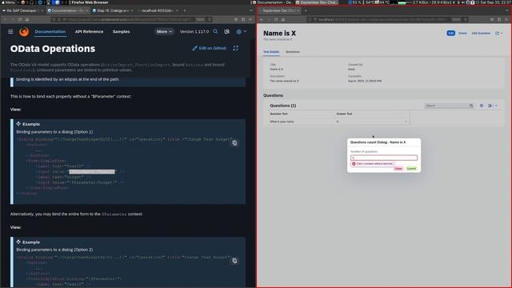Viewport: 512px width, 288px height.
Task: Click the Question Text column header
Action: pyautogui.click(x=278, y=114)
